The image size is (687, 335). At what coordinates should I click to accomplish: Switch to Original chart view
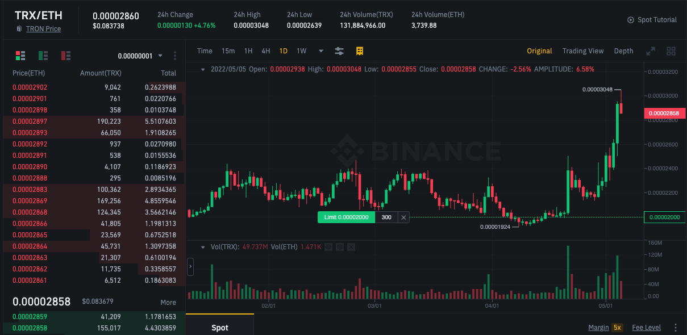click(539, 51)
